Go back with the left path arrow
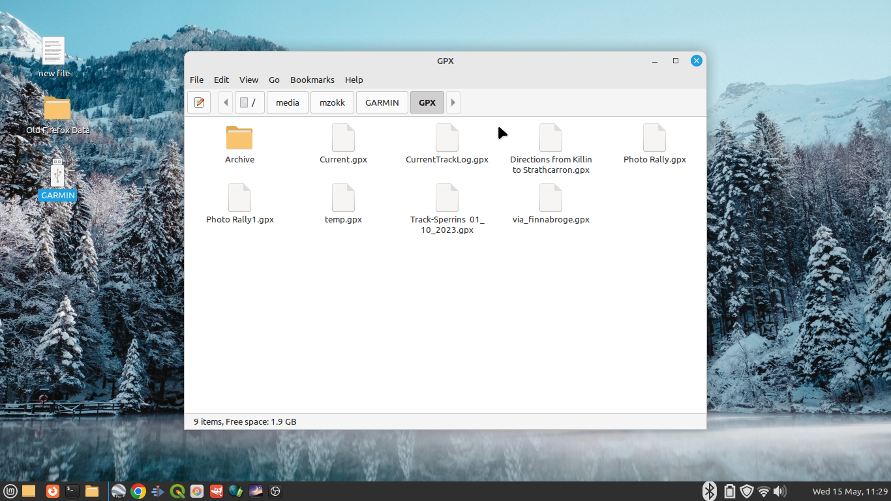 click(x=226, y=102)
